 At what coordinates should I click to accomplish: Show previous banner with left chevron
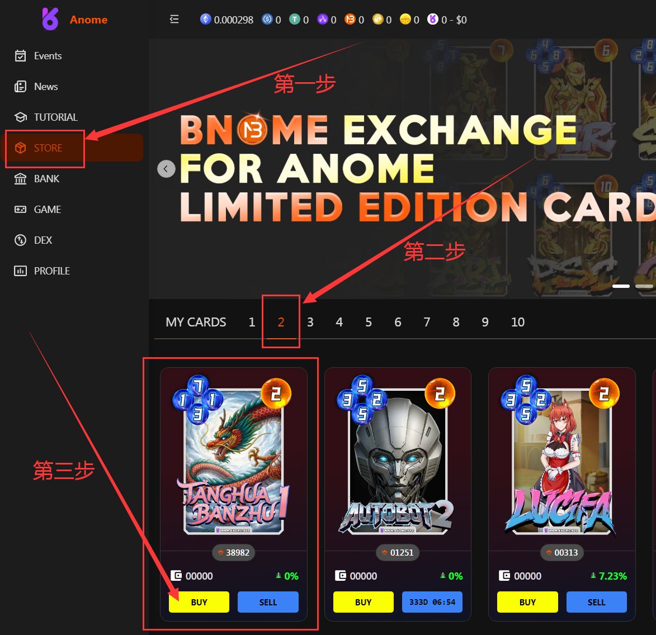[x=166, y=169]
